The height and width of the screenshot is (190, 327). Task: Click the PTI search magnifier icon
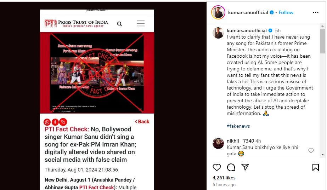[x=119, y=24]
